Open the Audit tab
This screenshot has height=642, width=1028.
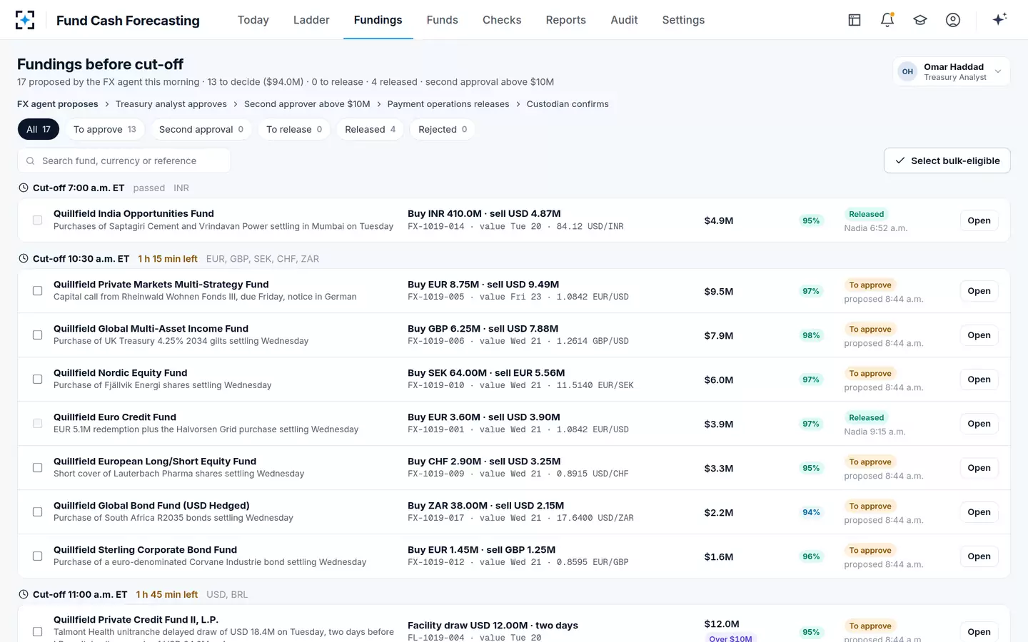[x=624, y=20]
